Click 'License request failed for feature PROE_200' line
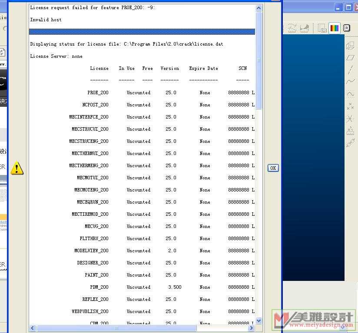Screen dimensions: 358x333 point(93,7)
